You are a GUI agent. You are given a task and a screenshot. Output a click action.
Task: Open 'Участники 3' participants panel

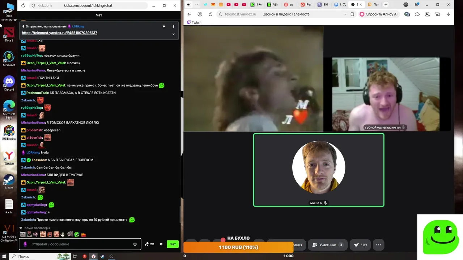click(x=327, y=245)
